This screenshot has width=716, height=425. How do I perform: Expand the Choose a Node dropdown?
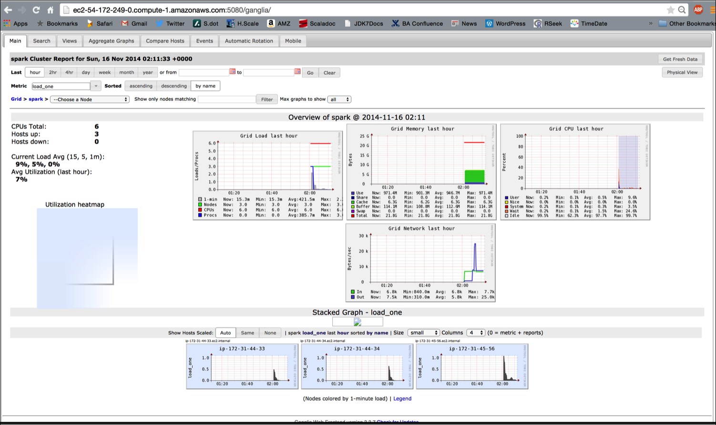pyautogui.click(x=90, y=99)
